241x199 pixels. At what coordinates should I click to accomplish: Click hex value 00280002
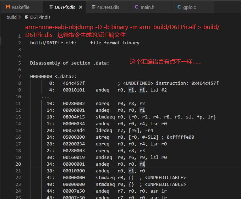74,104
